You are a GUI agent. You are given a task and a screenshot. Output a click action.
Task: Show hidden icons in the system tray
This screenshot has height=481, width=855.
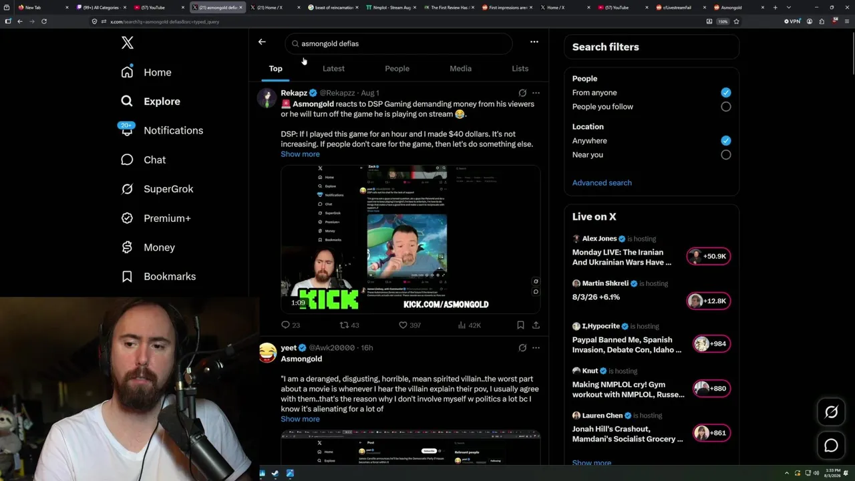[787, 474]
